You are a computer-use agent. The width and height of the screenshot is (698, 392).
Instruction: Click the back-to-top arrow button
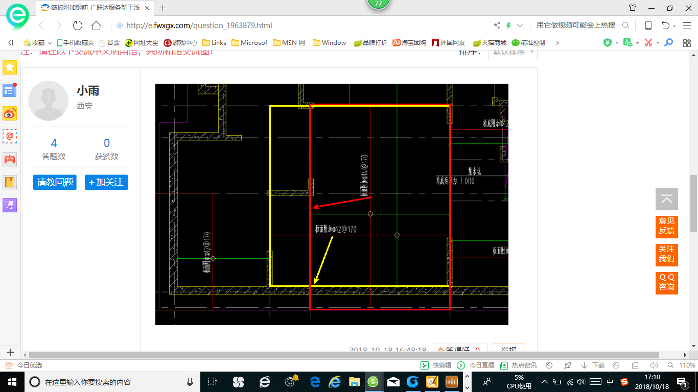666,199
